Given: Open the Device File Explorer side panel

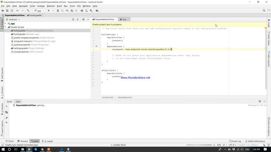Looking at the screenshot, I should pos(269,127).
